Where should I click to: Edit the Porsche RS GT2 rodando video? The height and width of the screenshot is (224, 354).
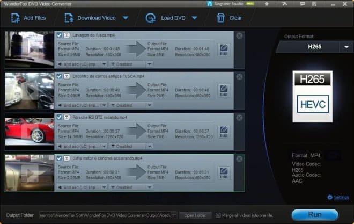click(224, 132)
